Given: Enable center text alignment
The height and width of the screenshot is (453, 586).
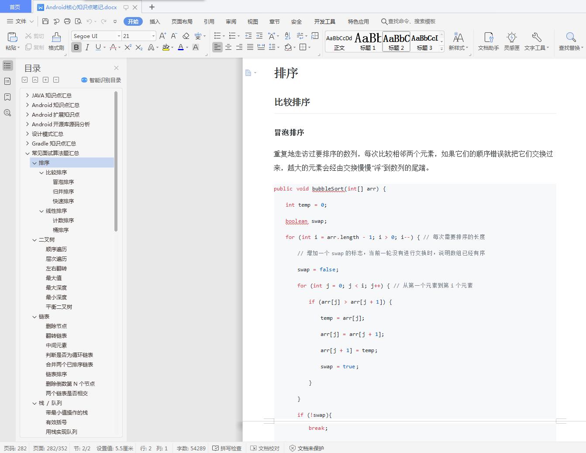Looking at the screenshot, I should [228, 48].
